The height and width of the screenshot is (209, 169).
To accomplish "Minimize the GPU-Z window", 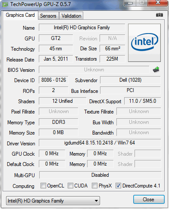I will tap(130, 3).
